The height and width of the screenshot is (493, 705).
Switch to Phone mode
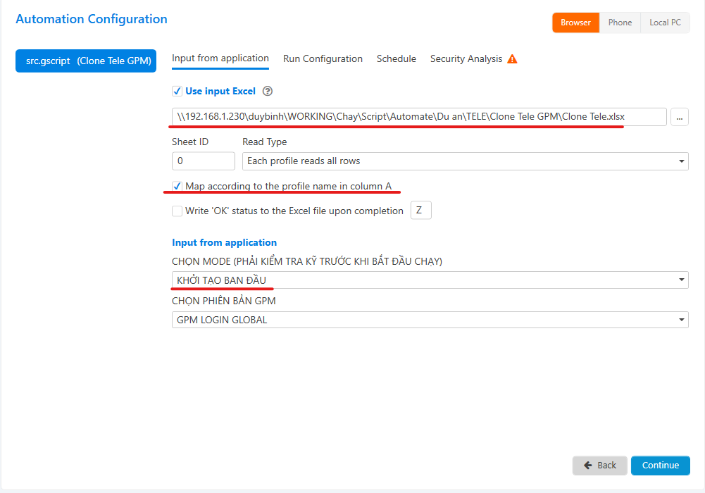tap(620, 23)
